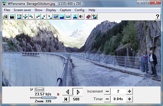Decrease Increment with minus button

click(107, 91)
